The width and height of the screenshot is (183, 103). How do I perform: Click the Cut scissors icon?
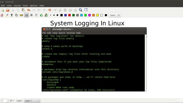click(13, 10)
